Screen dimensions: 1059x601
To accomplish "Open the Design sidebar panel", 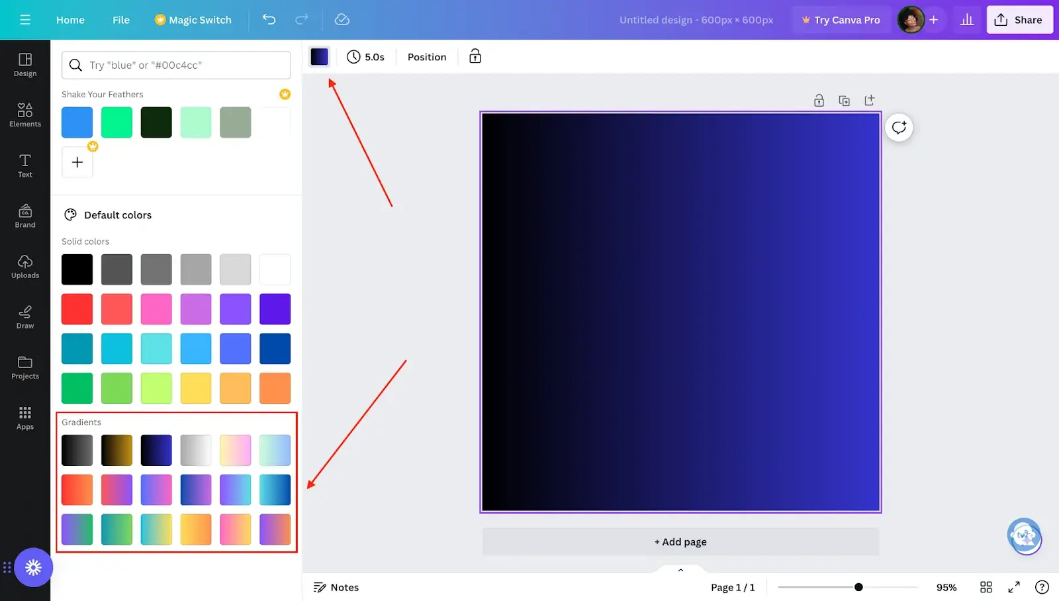I will click(25, 65).
